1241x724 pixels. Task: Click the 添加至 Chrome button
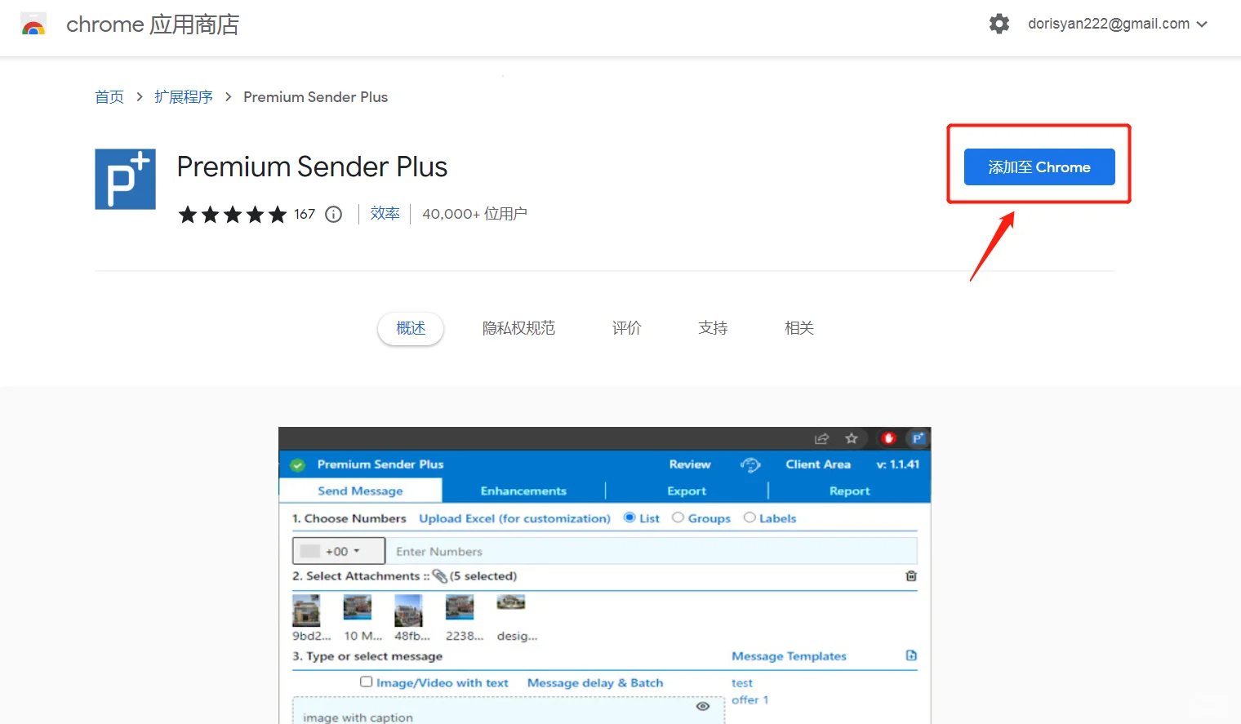click(x=1039, y=167)
